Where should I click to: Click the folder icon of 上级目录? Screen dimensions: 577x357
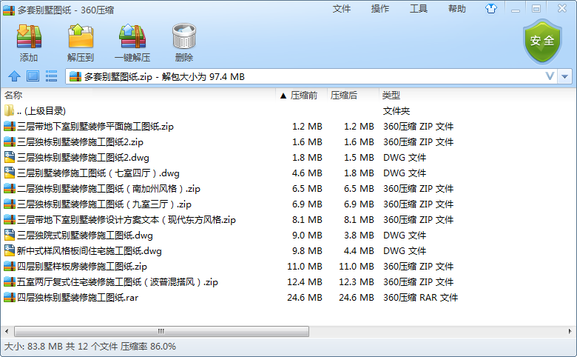(9, 110)
